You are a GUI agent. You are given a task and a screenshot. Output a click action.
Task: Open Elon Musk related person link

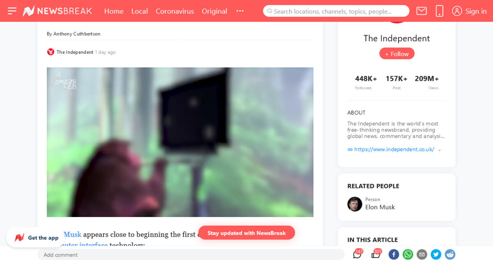point(380,207)
